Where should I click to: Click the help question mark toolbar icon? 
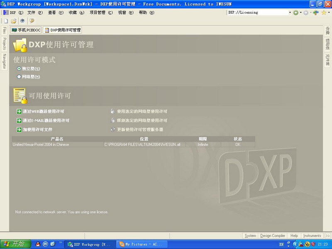(x=32, y=20)
